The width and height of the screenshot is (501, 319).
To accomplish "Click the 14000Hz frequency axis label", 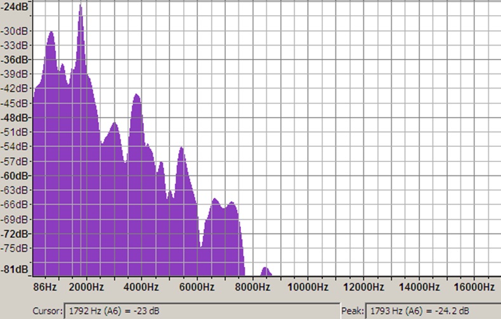I will 419,287.
